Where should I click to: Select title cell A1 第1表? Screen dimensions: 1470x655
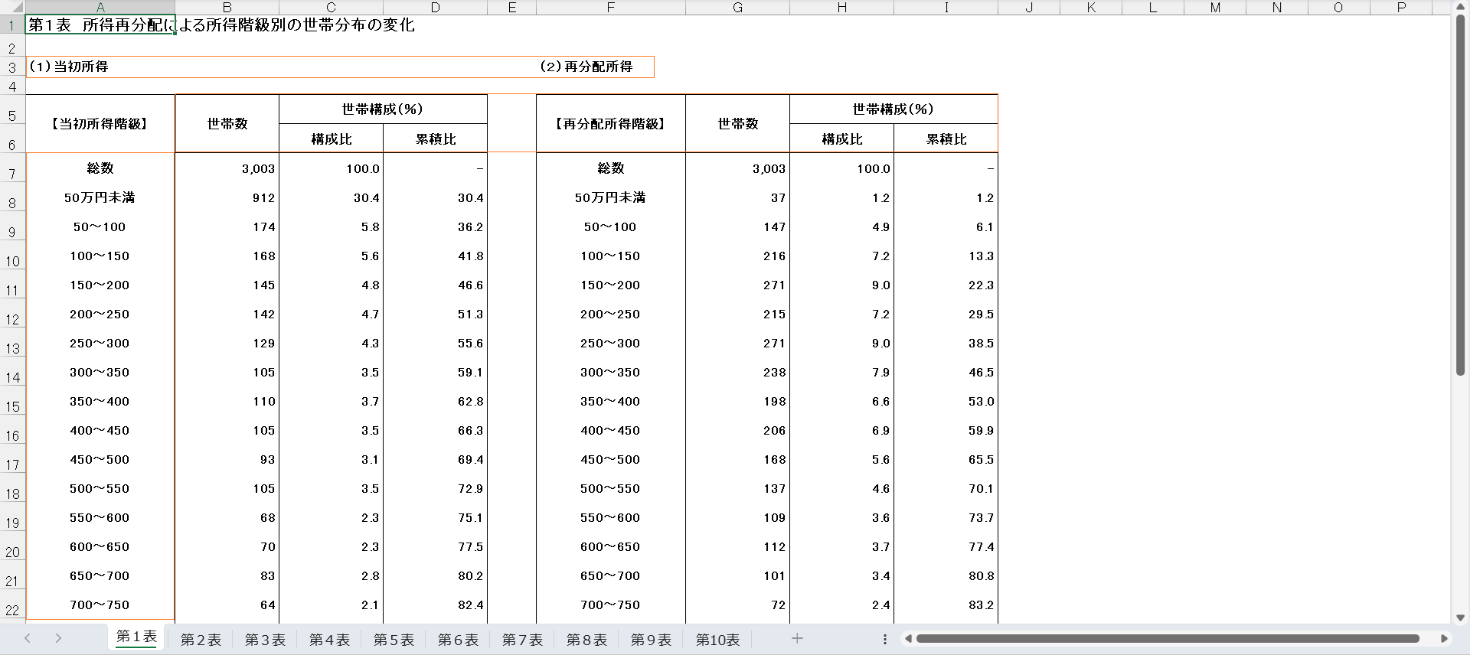(x=100, y=24)
